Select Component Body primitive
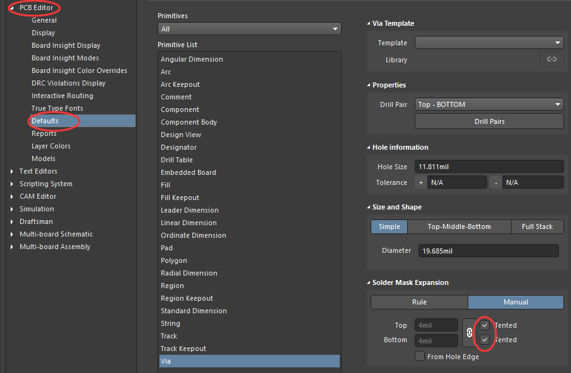This screenshot has height=373, width=571. tap(250, 122)
